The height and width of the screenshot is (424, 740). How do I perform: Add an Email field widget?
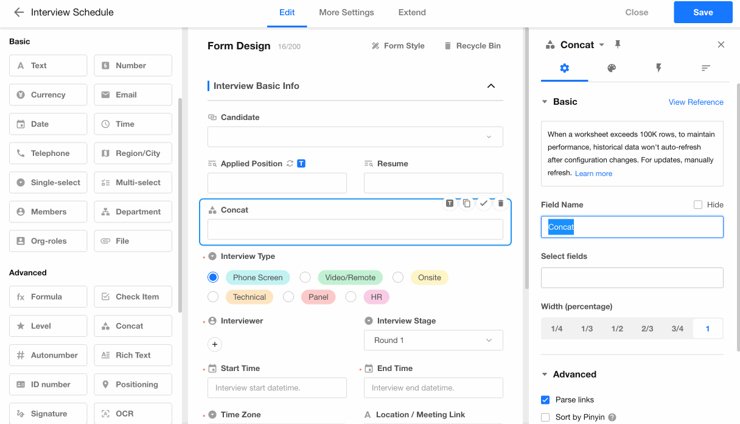coord(133,94)
